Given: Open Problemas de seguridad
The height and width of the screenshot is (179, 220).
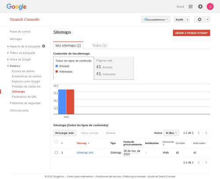Looking at the screenshot, I should point(25,103).
